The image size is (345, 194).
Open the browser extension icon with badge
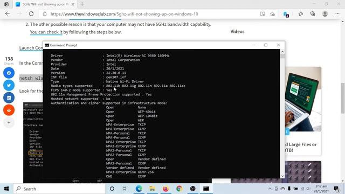[x=286, y=14]
